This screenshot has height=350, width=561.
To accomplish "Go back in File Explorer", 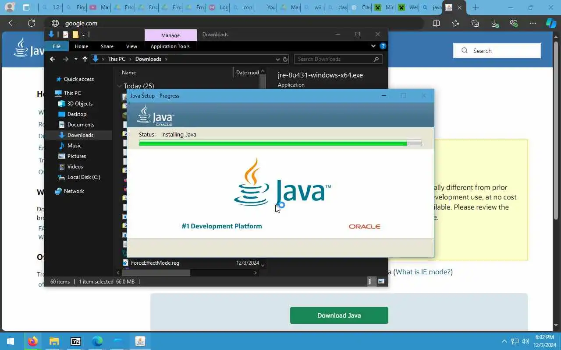I will click(x=53, y=59).
